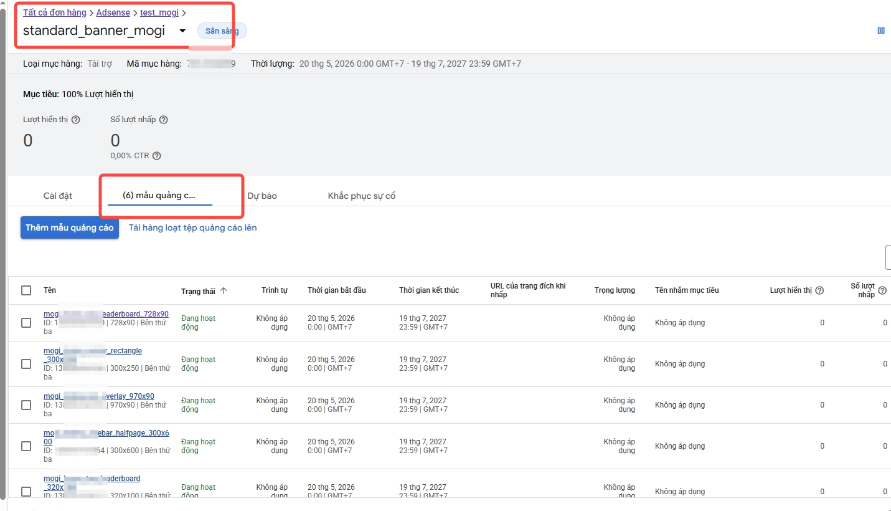The image size is (891, 511).
Task: Select the halfpage 300x600 creative checkbox
Action: 26,446
